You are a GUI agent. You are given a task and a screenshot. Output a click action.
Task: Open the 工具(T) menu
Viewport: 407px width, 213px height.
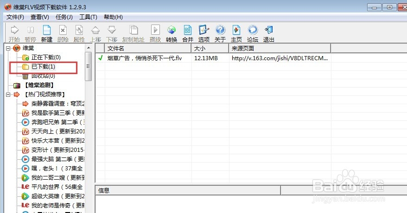[x=88, y=17]
